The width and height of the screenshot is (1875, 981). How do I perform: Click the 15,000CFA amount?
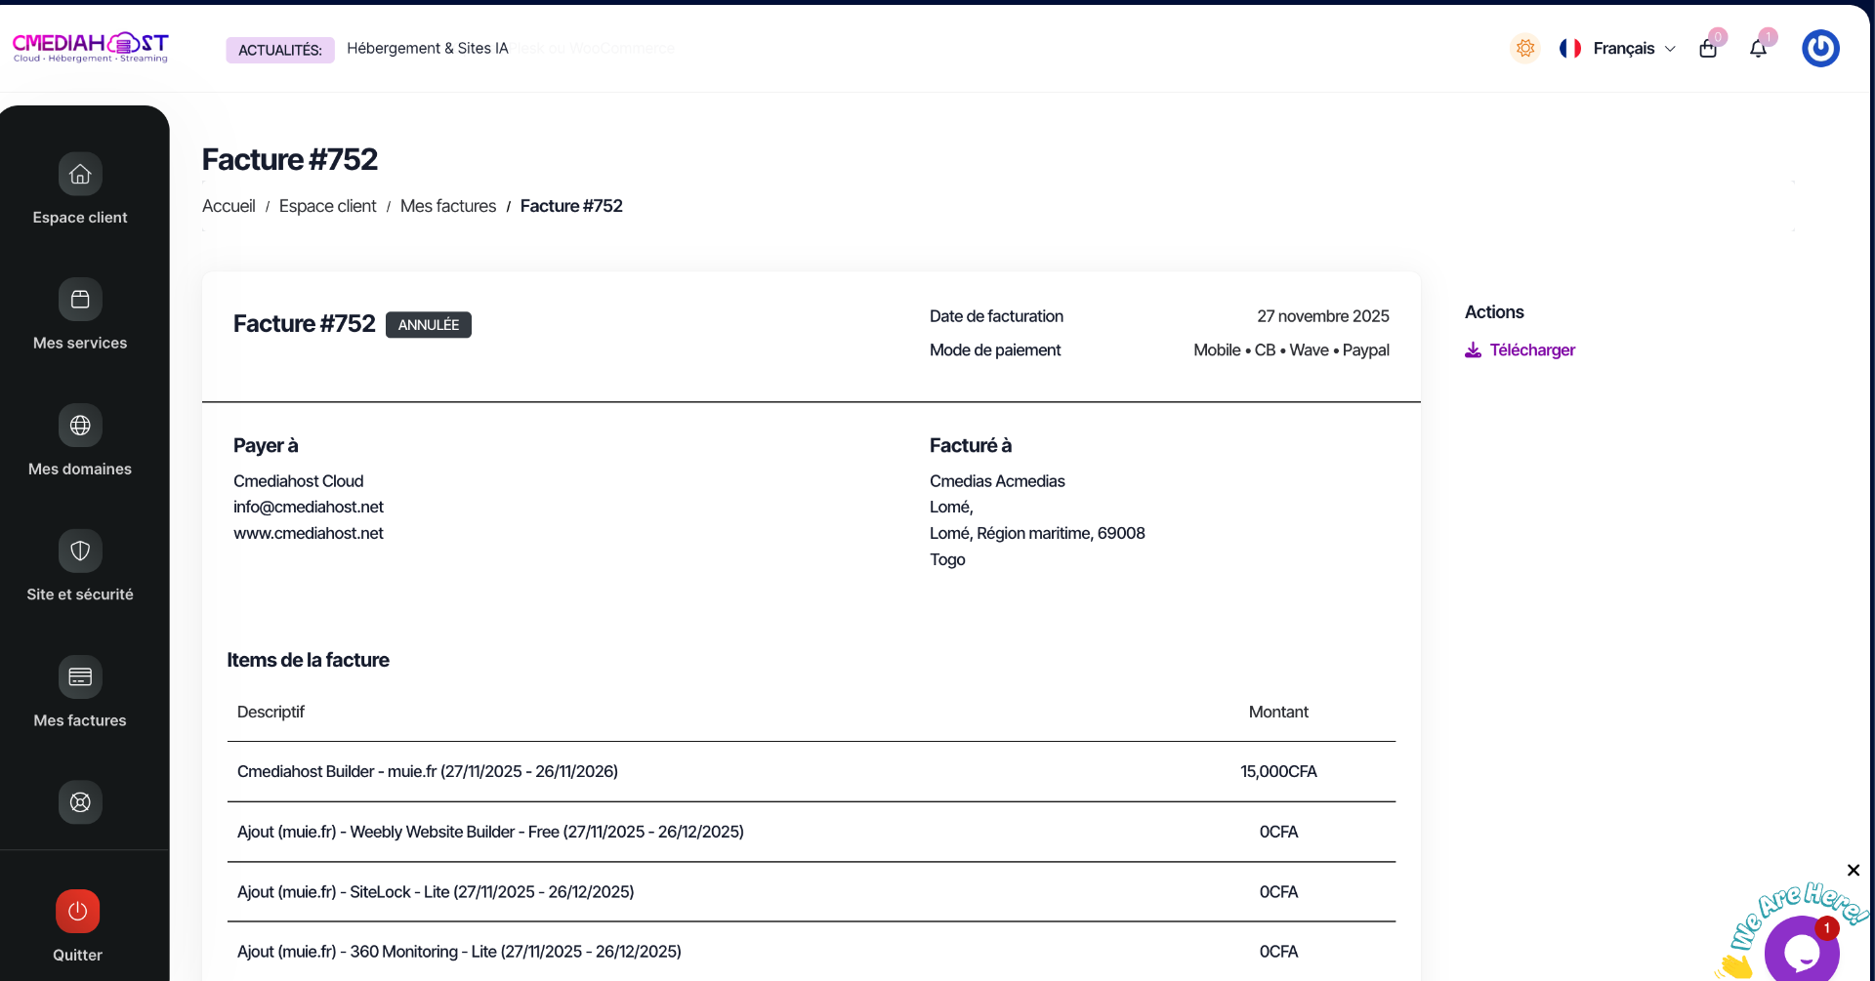(1278, 772)
